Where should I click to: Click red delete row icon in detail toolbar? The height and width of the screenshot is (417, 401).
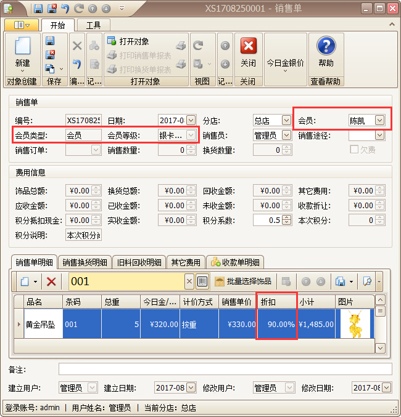click(x=51, y=281)
